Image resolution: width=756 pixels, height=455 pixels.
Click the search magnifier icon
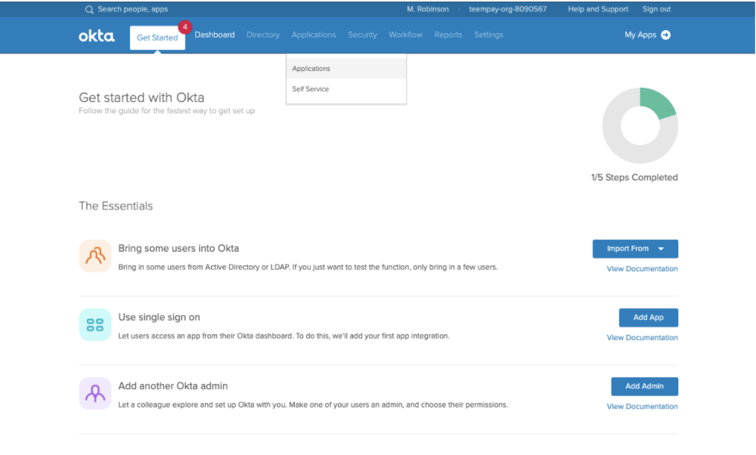pyautogui.click(x=89, y=10)
